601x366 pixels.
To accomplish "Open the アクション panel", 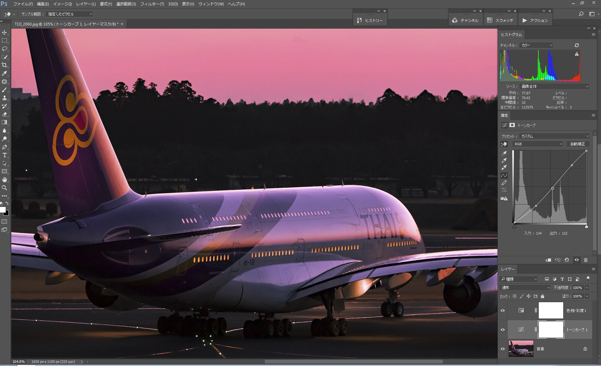I will tap(535, 20).
